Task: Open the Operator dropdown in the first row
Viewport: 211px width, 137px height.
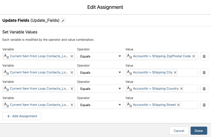Action: click(100, 56)
